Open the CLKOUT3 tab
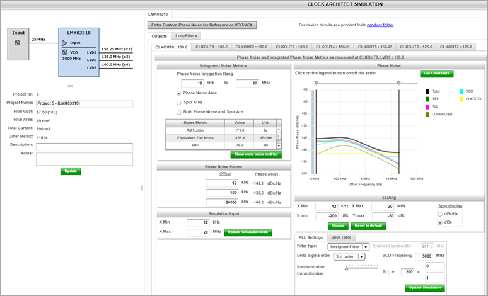This screenshot has width=488, height=296. tap(292, 47)
